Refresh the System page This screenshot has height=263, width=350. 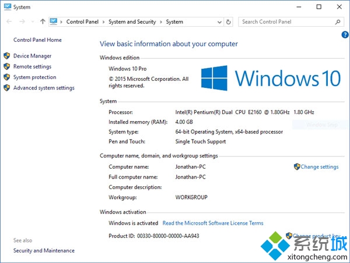228,22
